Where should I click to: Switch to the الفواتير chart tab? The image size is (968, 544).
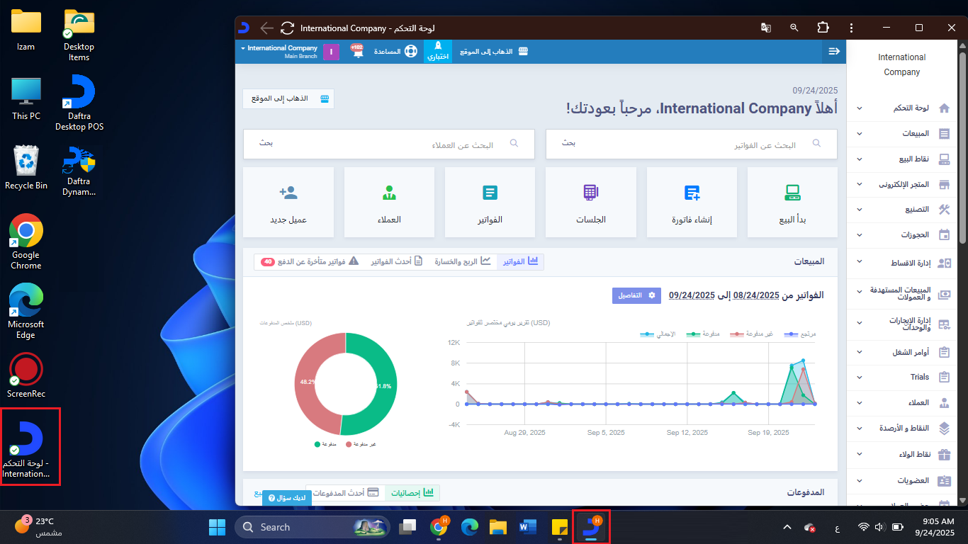(x=520, y=261)
